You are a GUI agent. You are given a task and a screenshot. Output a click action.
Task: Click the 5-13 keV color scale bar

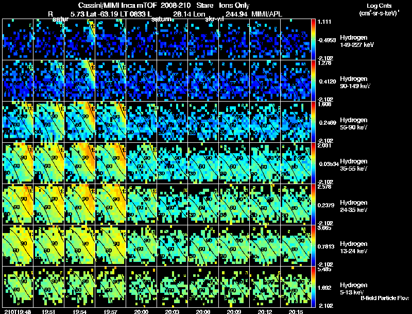pos(313,287)
